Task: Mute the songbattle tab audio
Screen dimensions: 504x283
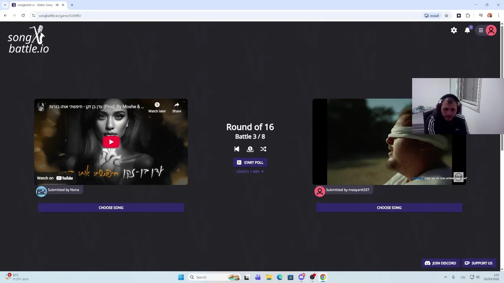Action: (57, 5)
